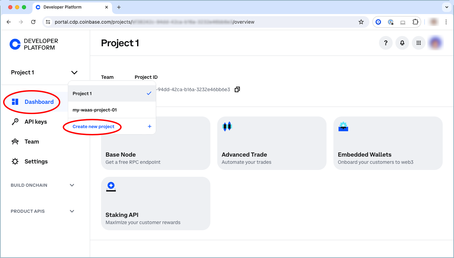
Task: Click the Settings gear icon in sidebar
Action: [15, 161]
